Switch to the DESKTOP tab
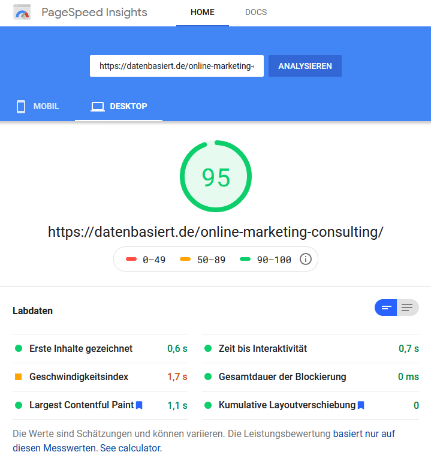The width and height of the screenshot is (431, 467). coord(119,106)
